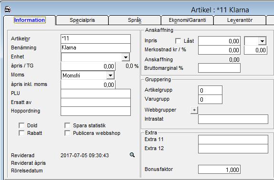274x180 pixels.
Task: Focus the Hoppordning field
Action: (x=95, y=111)
